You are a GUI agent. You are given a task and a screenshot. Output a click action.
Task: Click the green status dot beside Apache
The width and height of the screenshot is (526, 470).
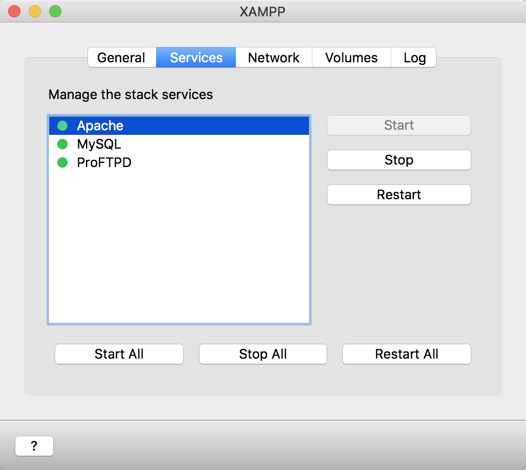[62, 126]
